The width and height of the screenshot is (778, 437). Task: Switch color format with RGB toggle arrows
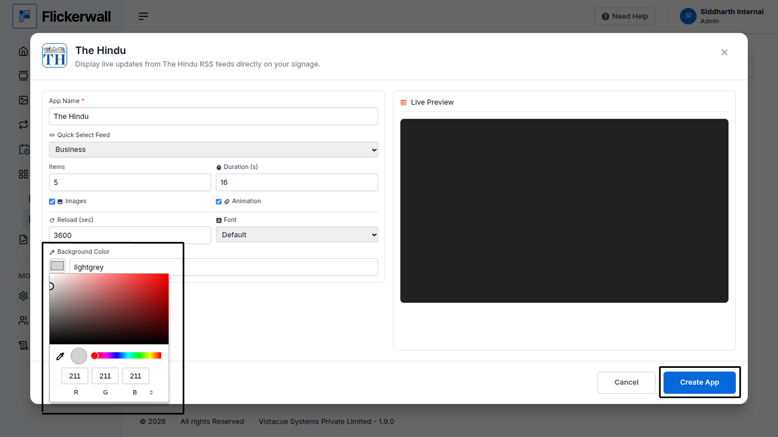(151, 392)
